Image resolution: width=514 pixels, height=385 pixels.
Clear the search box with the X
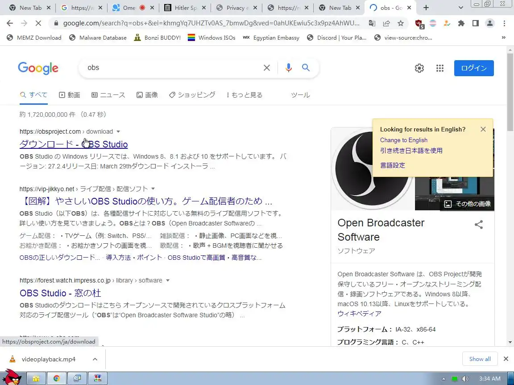coord(267,68)
